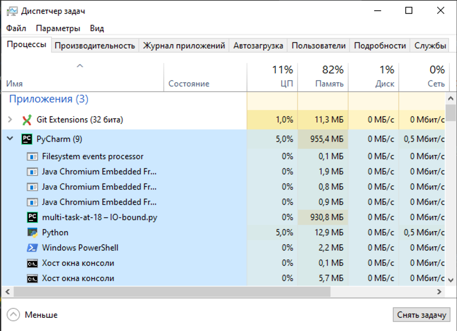Click the Filesystem events processor icon

point(32,157)
